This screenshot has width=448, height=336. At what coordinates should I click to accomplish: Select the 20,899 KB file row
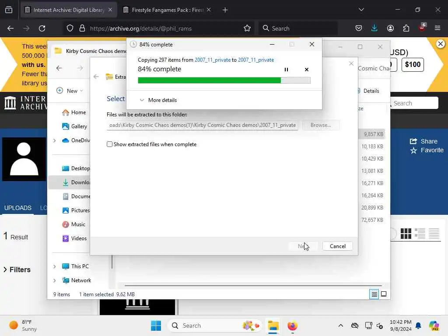[372, 207]
